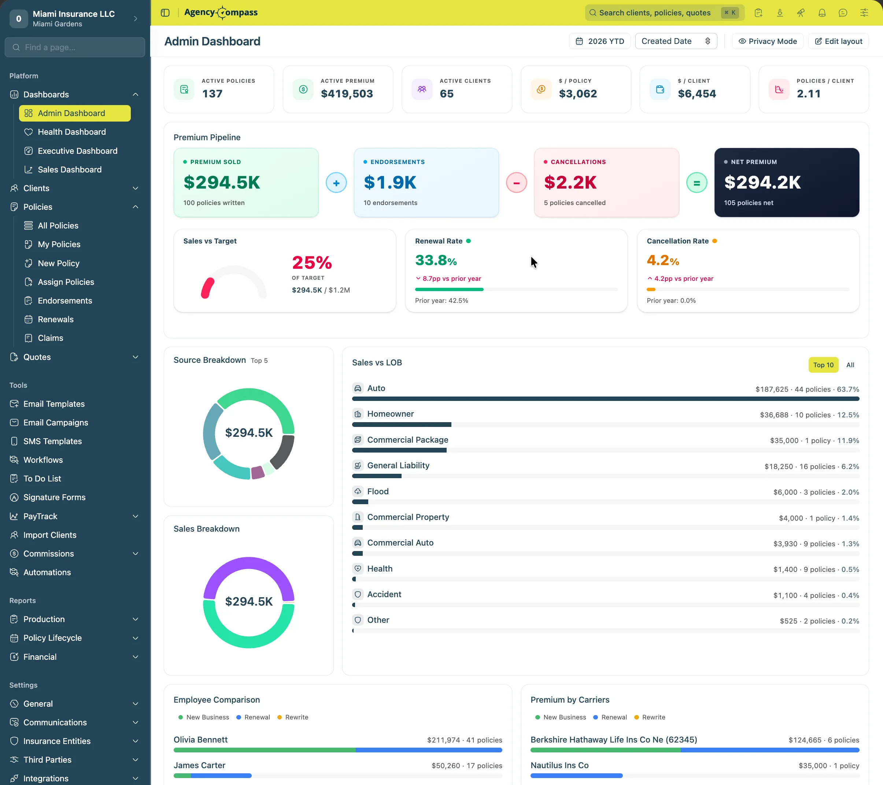This screenshot has height=785, width=883.
Task: Click the Active Policies card icon
Action: coord(184,89)
